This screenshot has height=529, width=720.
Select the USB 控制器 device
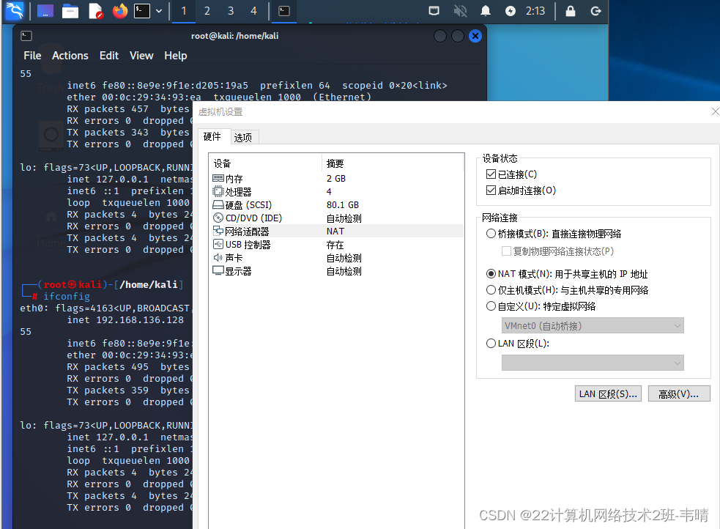point(238,244)
